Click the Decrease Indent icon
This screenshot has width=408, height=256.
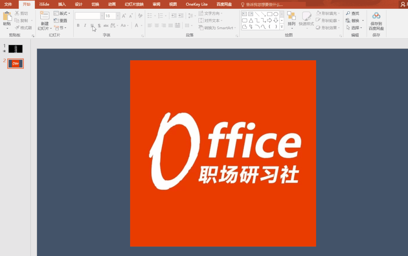coord(174,16)
